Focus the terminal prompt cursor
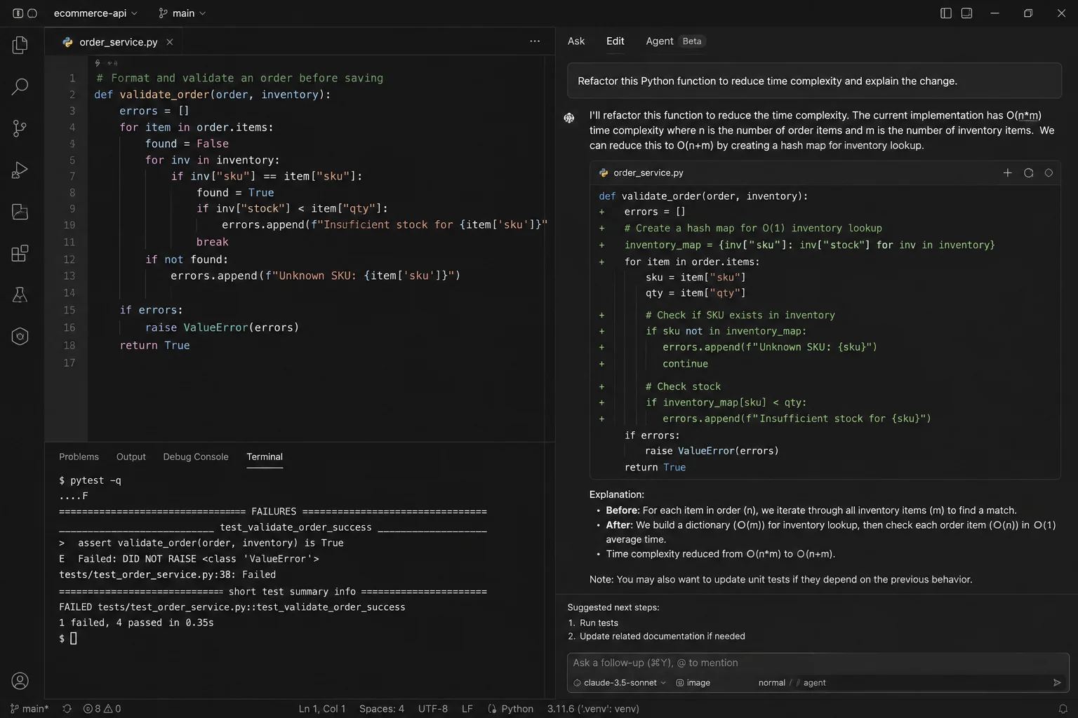The height and width of the screenshot is (718, 1078). point(74,639)
